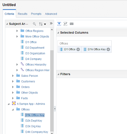Click the Untitled analysis title
Viewport: 127px width, 134px height.
point(9,5)
